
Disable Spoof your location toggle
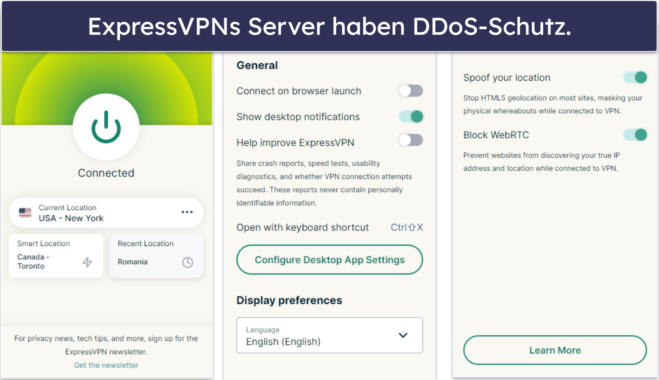point(635,77)
